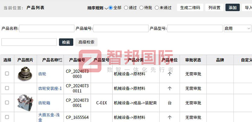Screen dimensions: 252x122
Task: Click the 产品编号 column header
Action: click(x=77, y=60)
